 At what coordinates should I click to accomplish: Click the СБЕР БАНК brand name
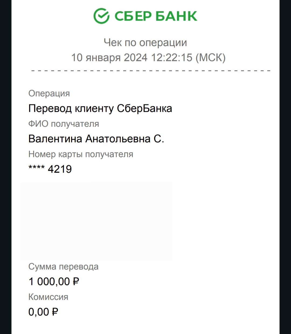click(x=156, y=16)
